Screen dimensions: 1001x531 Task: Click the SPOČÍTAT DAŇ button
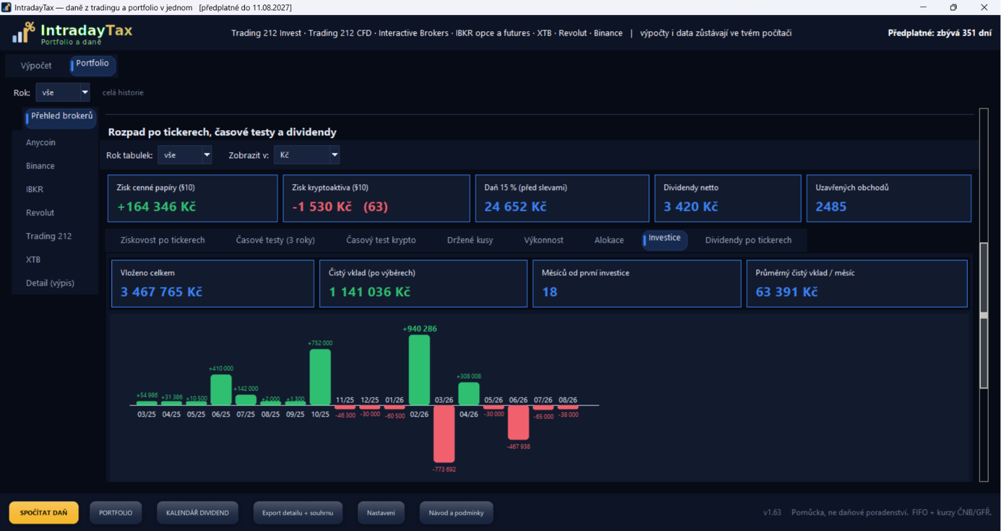coord(44,513)
